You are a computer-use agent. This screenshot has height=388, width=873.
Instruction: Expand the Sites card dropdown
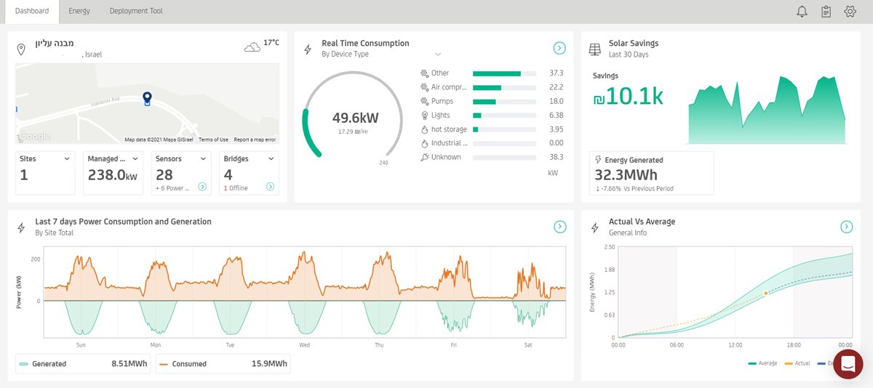click(67, 158)
